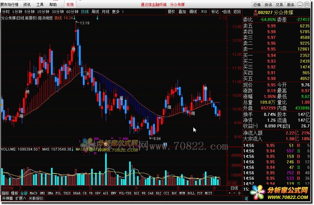Screen dimensions: 314x205
Task: Click the split-pane icon above the chart
Action: coord(225,18)
